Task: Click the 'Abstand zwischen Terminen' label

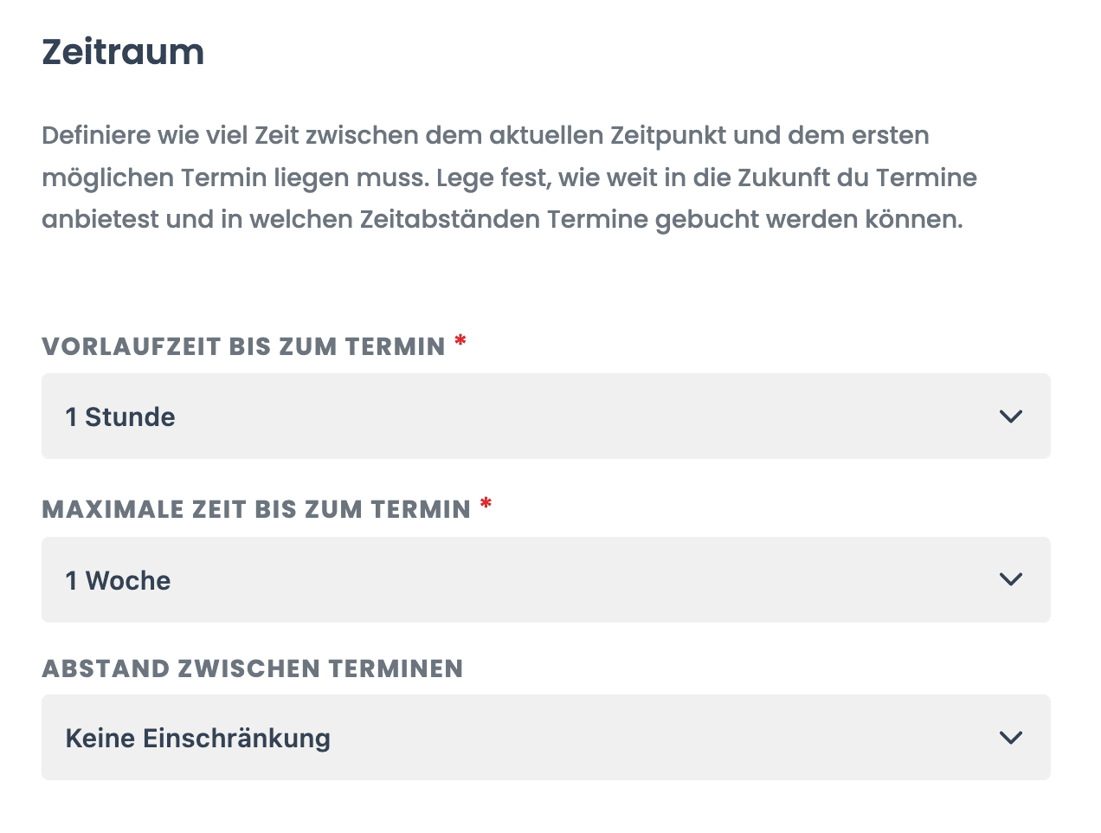Action: (x=253, y=668)
